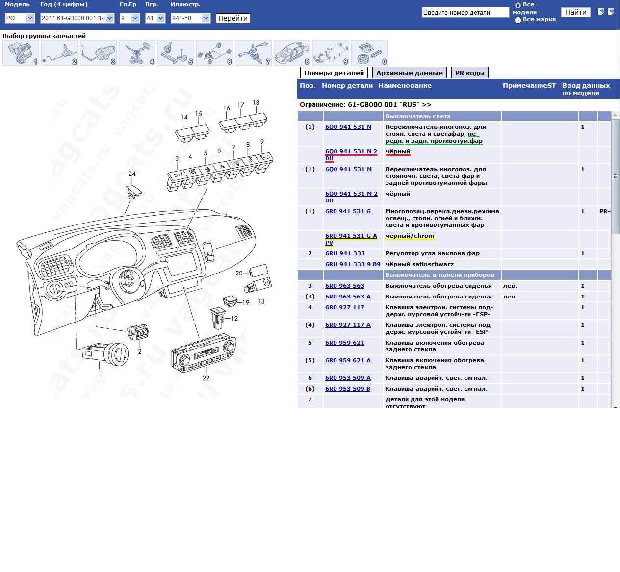This screenshot has height=572, width=620.
Task: Expand the Год year dropdown
Action: coord(77,18)
